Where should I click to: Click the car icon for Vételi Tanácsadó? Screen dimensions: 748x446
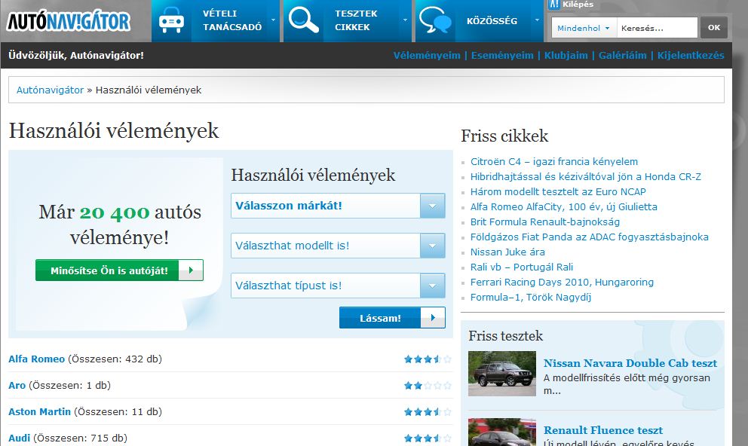point(173,20)
